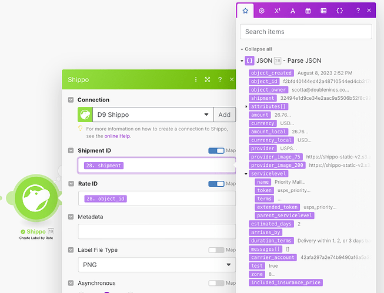Switch to math functions X¹ tab
The width and height of the screenshot is (384, 293).
coord(277,11)
